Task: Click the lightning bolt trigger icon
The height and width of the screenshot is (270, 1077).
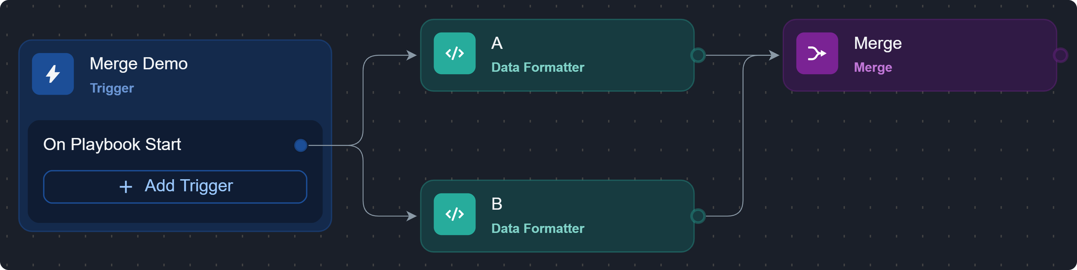Action: coord(53,74)
